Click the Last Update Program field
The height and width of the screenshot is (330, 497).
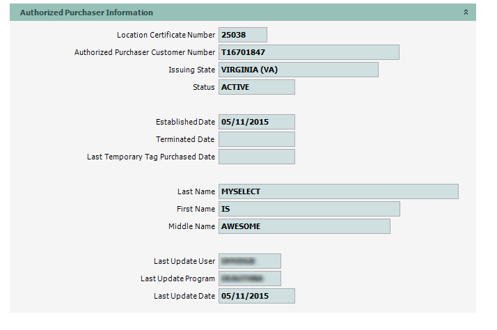click(x=249, y=278)
